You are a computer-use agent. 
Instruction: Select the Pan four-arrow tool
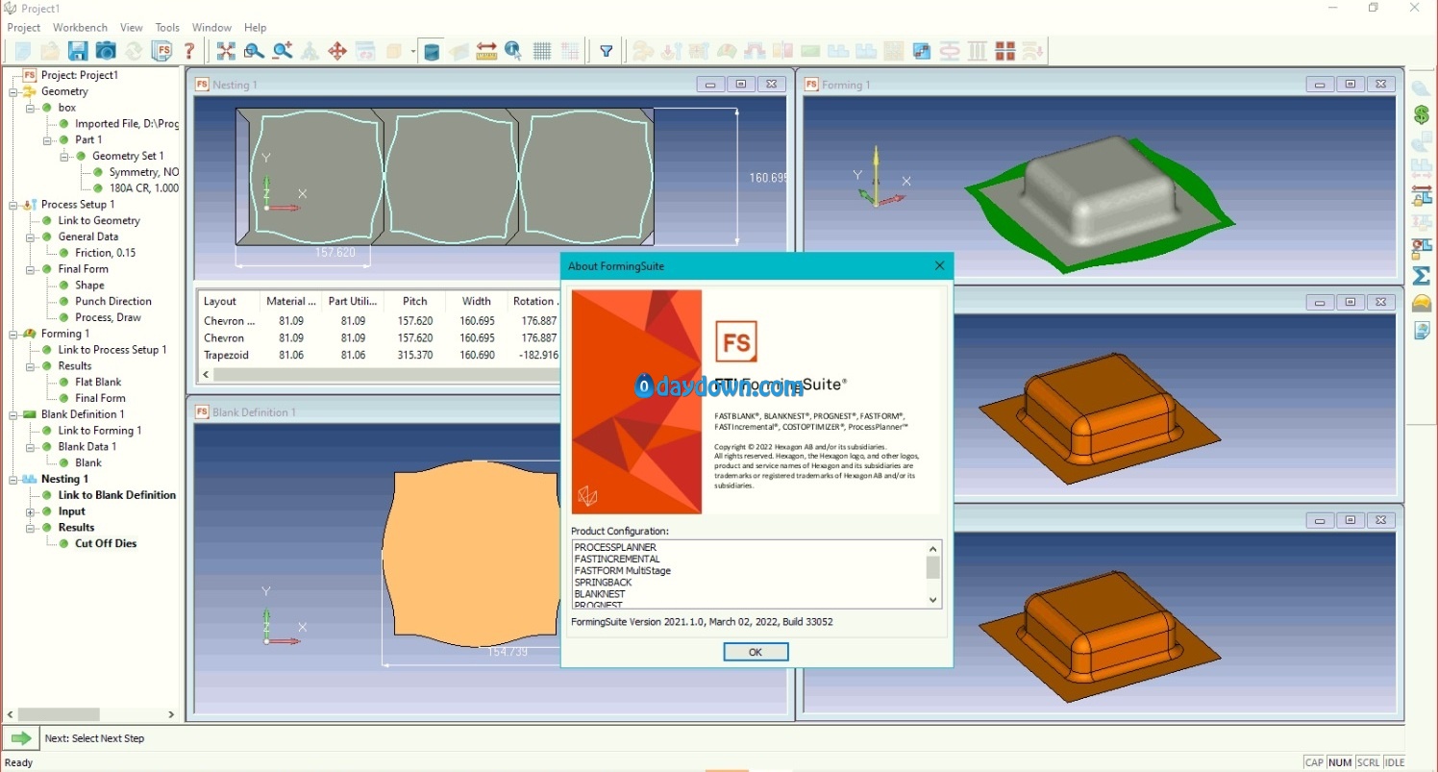(337, 51)
